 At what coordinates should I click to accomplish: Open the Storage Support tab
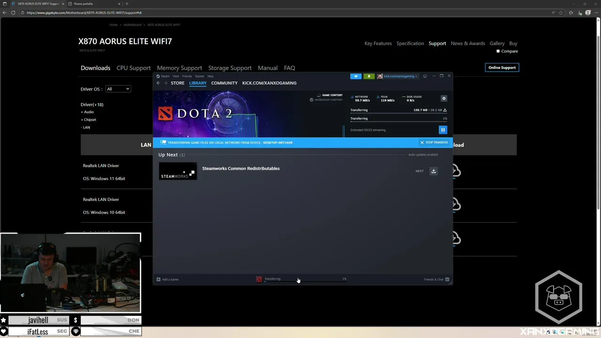(x=230, y=68)
